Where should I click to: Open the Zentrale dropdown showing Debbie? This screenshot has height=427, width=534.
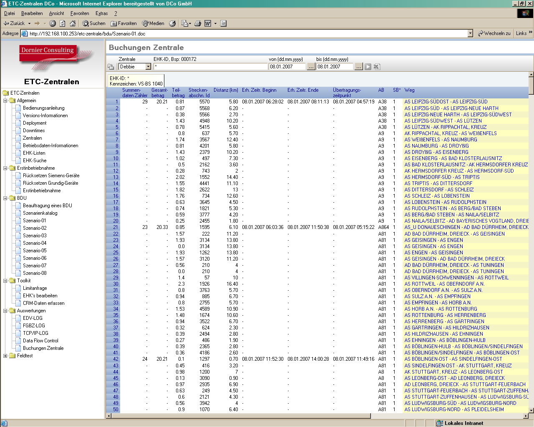pyautogui.click(x=148, y=67)
